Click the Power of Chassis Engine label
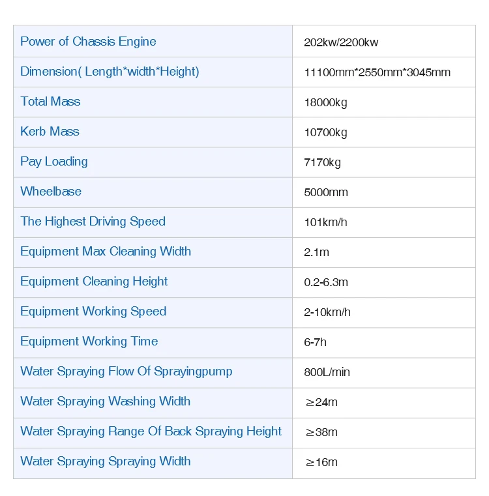The width and height of the screenshot is (489, 496). coord(88,42)
